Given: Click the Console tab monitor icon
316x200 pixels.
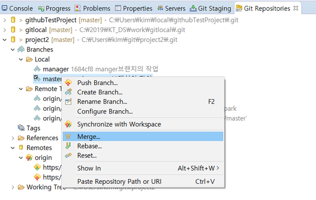Looking at the screenshot, I should [x=4, y=8].
